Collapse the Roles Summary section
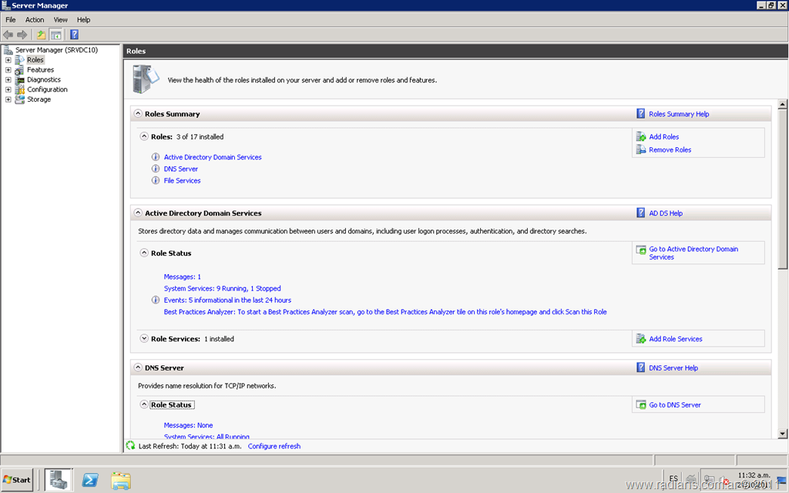 pyautogui.click(x=138, y=114)
